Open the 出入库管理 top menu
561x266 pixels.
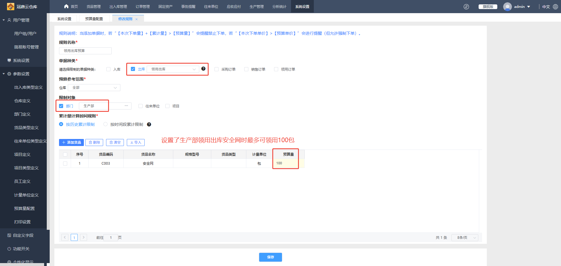point(118,7)
